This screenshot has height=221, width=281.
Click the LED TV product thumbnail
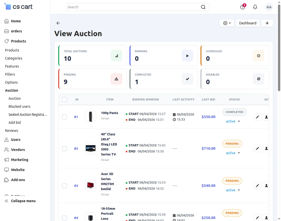pos(91,148)
